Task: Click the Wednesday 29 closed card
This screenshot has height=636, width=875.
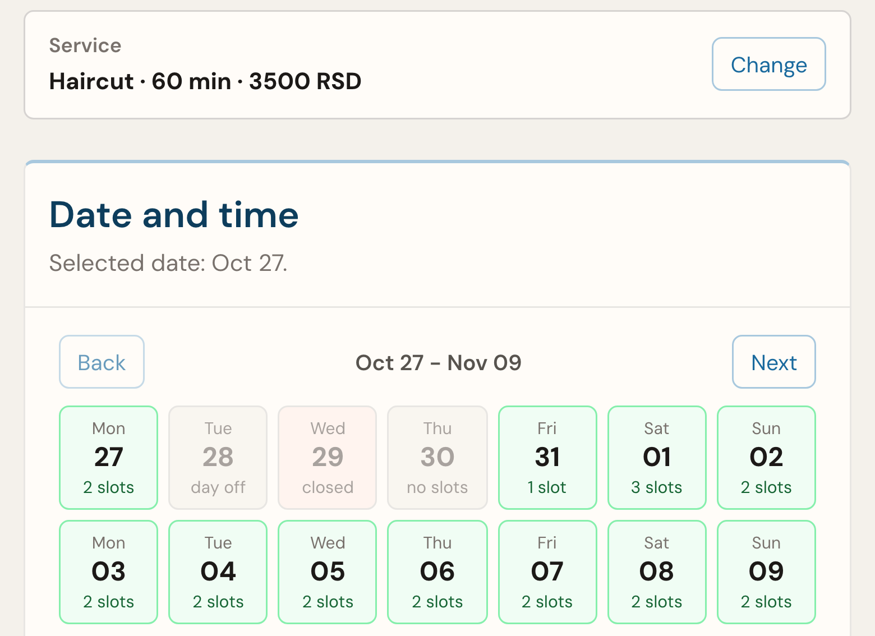Action: [x=328, y=458]
